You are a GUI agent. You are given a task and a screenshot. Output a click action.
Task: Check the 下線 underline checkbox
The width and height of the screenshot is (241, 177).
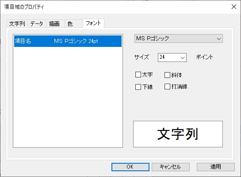(x=138, y=87)
